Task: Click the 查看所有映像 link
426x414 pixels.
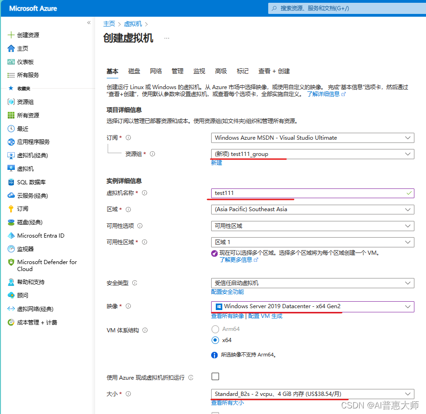Action: coord(227,316)
